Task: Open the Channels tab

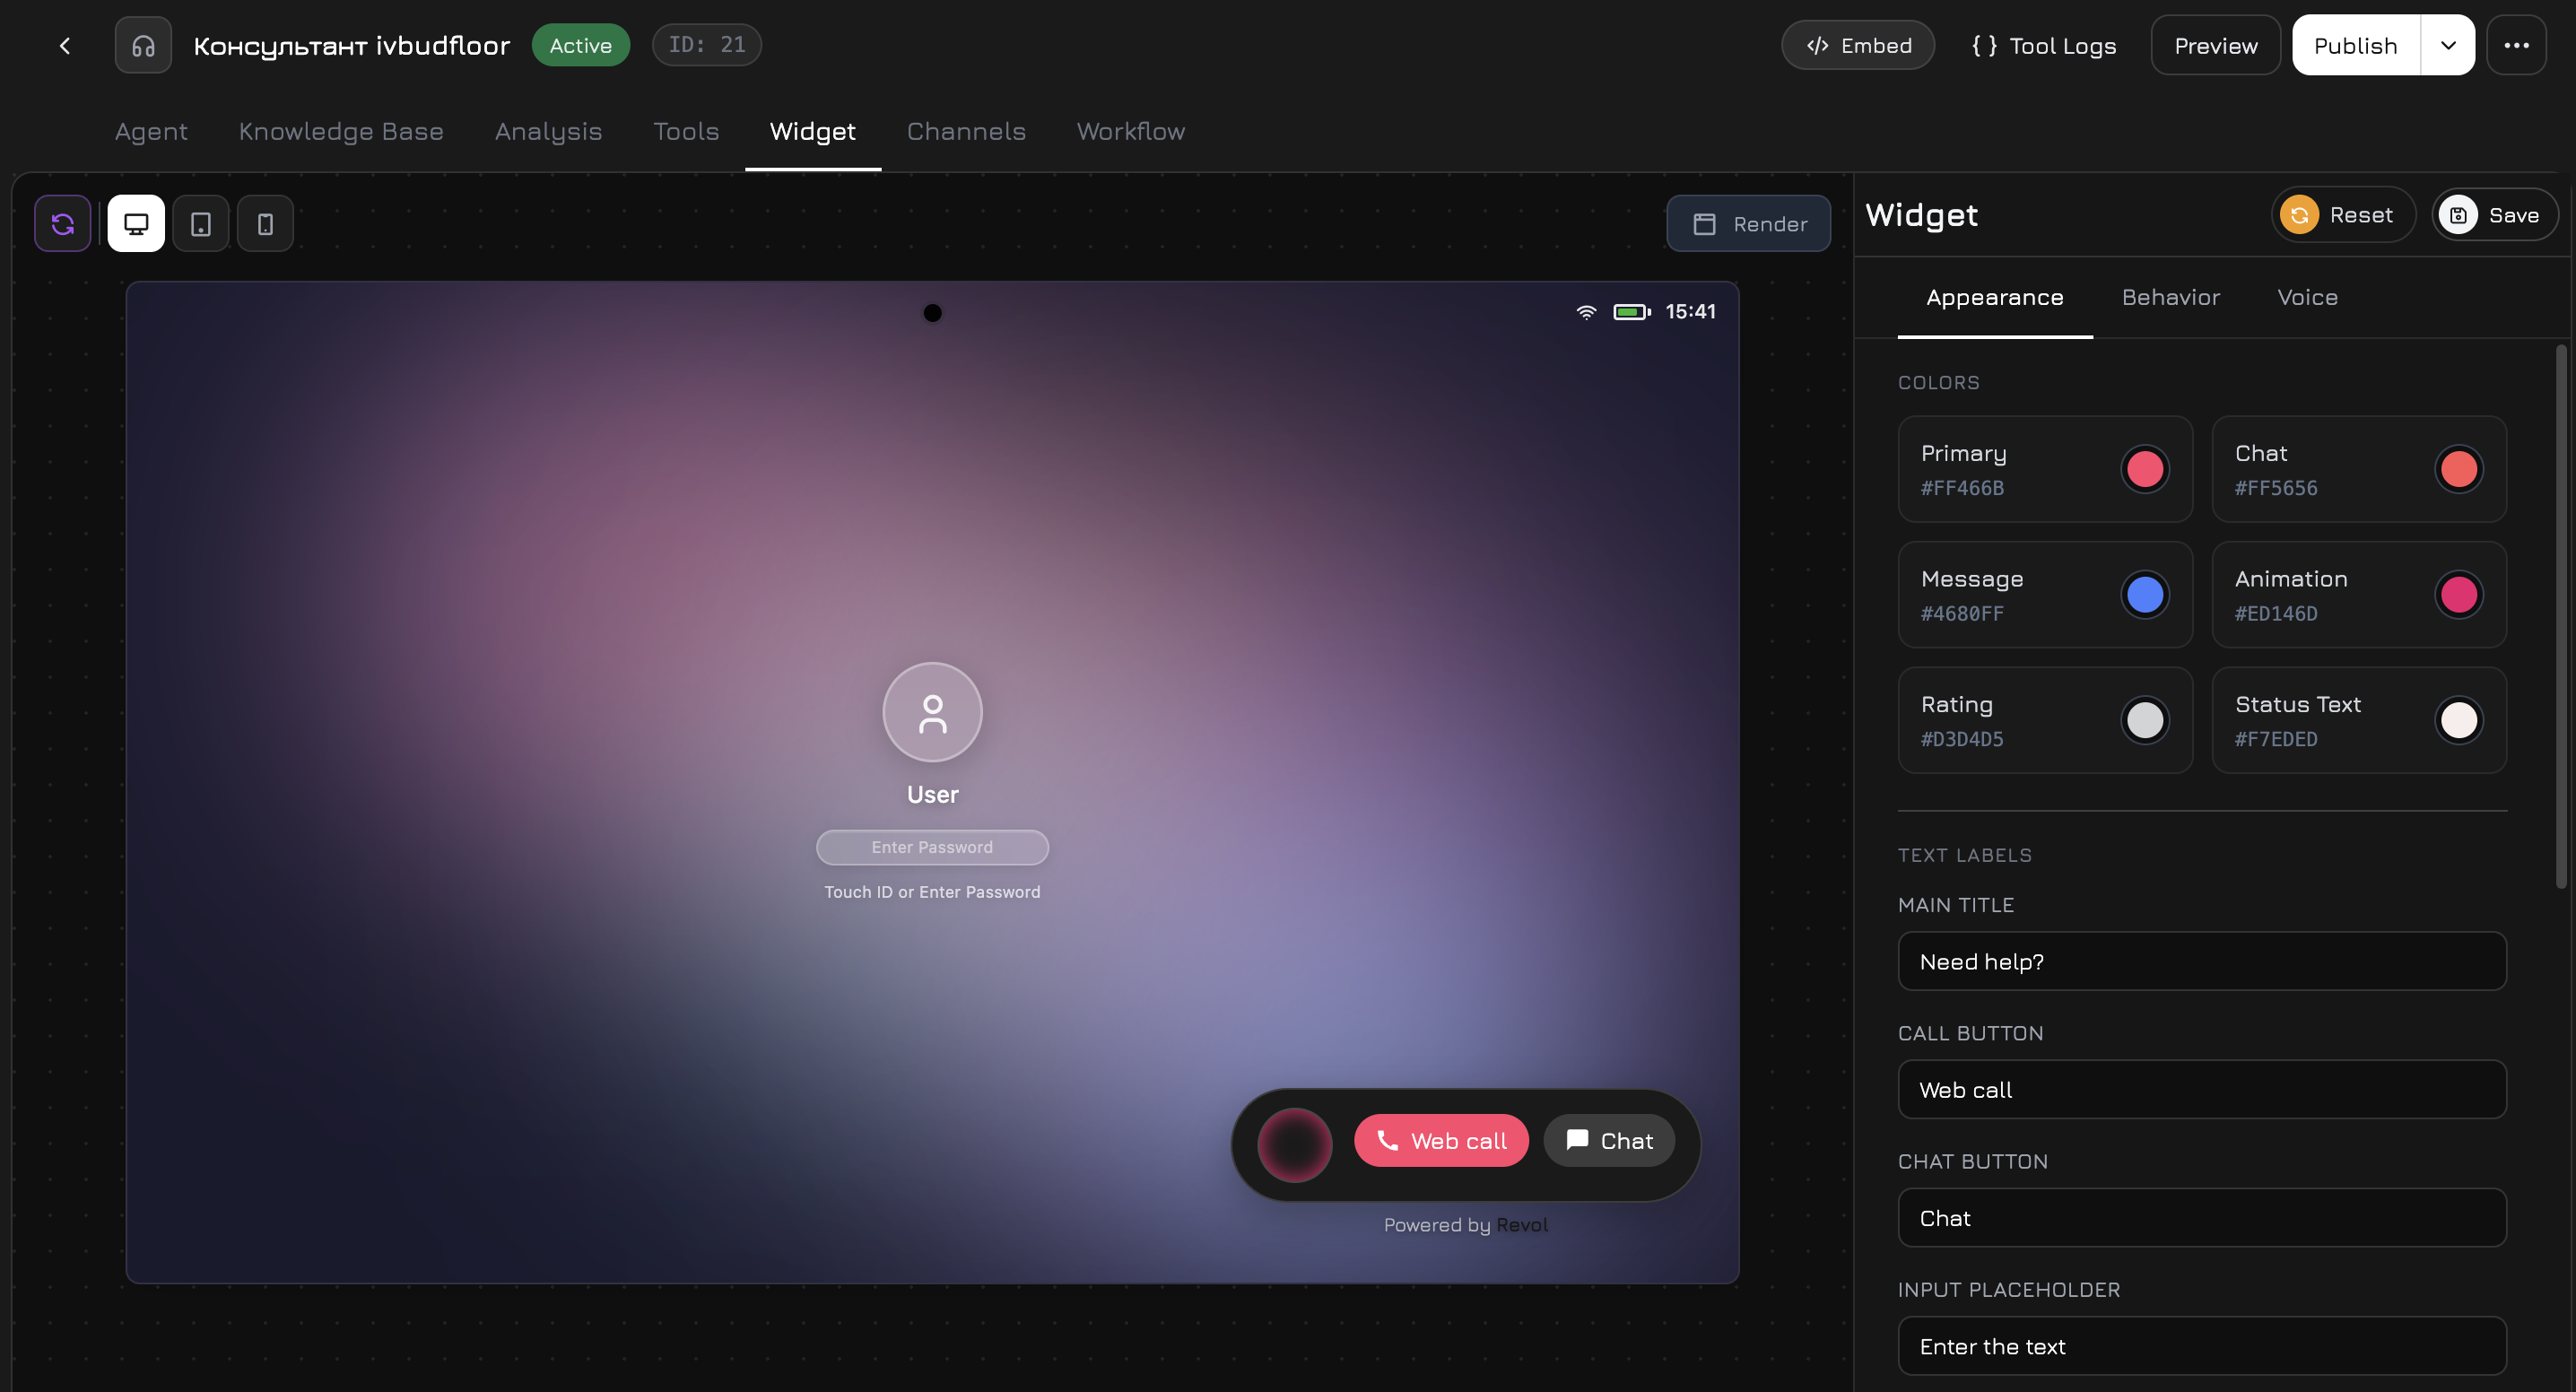Action: (x=966, y=131)
